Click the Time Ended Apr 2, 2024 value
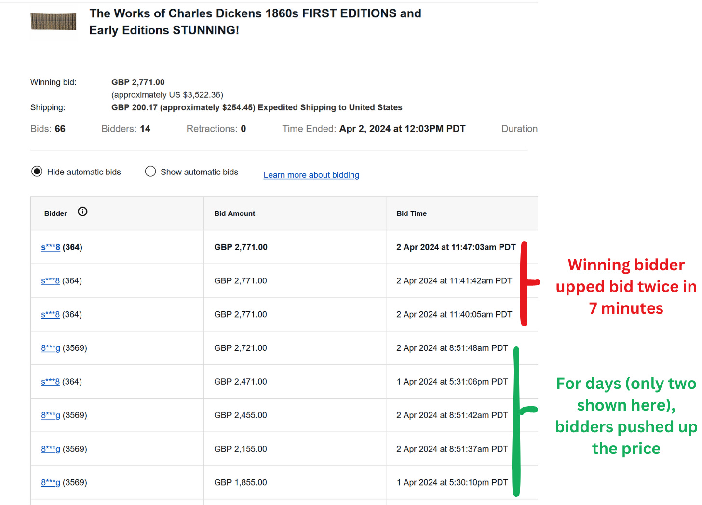This screenshot has width=702, height=505. coord(402,129)
